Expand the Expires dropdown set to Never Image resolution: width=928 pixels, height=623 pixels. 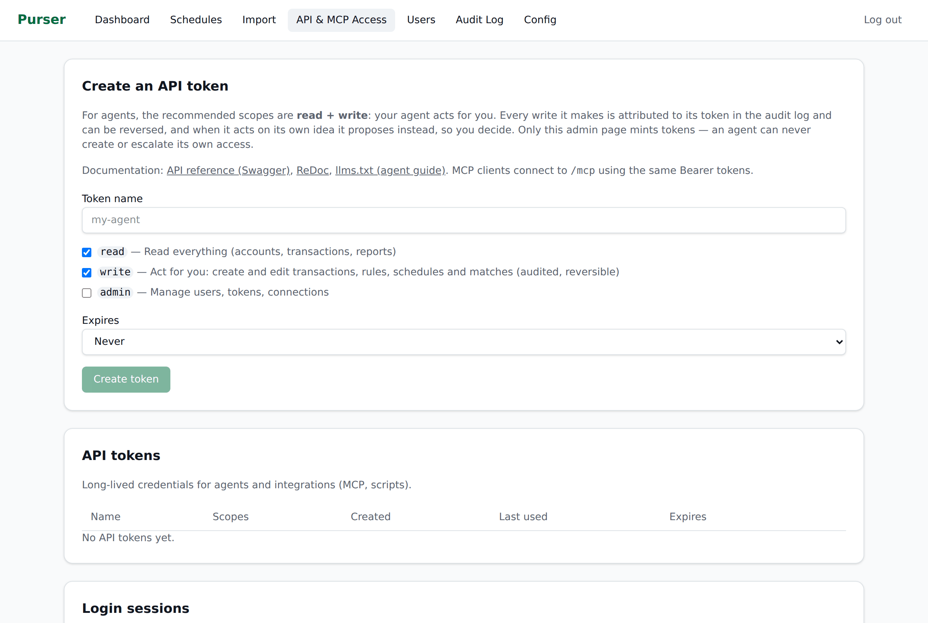[464, 342]
